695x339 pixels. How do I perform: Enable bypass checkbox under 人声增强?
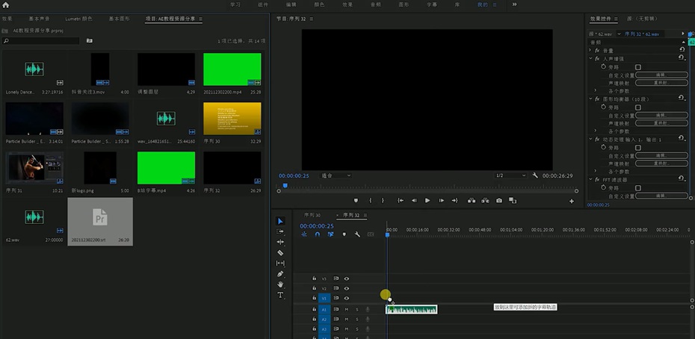[x=637, y=67]
